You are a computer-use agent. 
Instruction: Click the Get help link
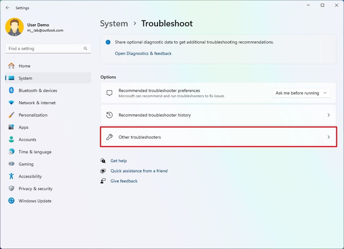(119, 161)
